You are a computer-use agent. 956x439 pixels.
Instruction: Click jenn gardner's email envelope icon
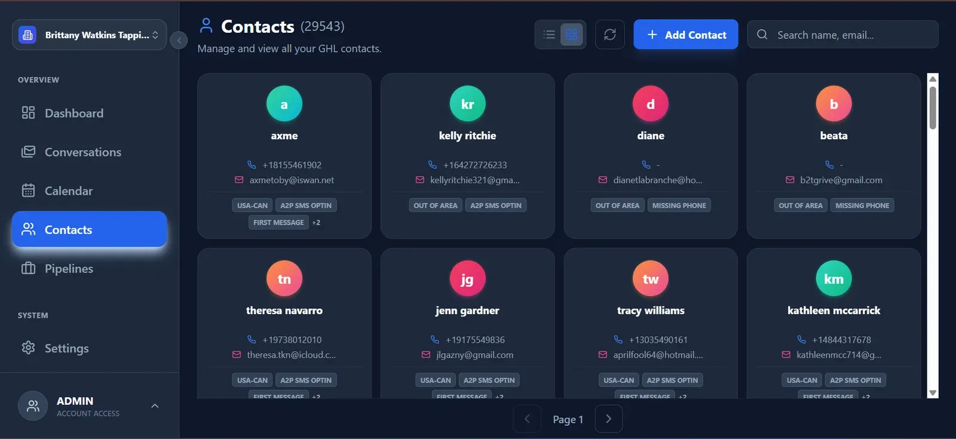pyautogui.click(x=426, y=355)
